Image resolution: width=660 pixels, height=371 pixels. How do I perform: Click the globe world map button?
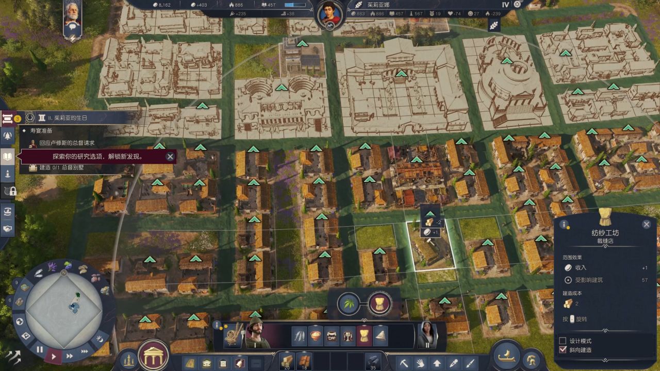point(20,322)
